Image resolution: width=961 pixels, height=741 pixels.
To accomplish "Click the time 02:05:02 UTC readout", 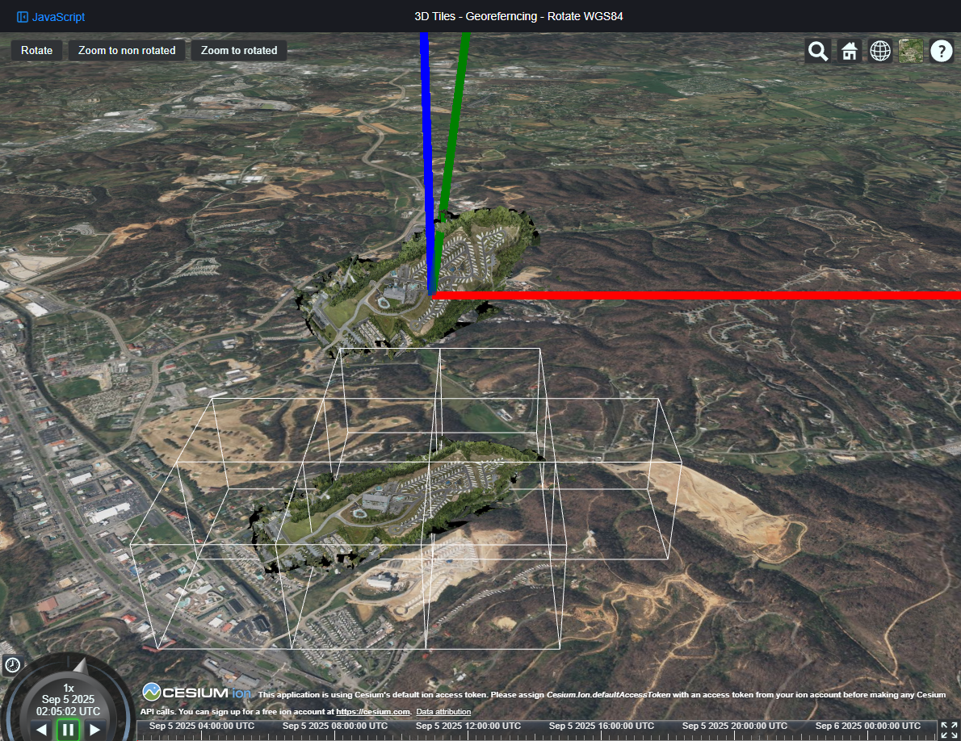I will point(68,712).
